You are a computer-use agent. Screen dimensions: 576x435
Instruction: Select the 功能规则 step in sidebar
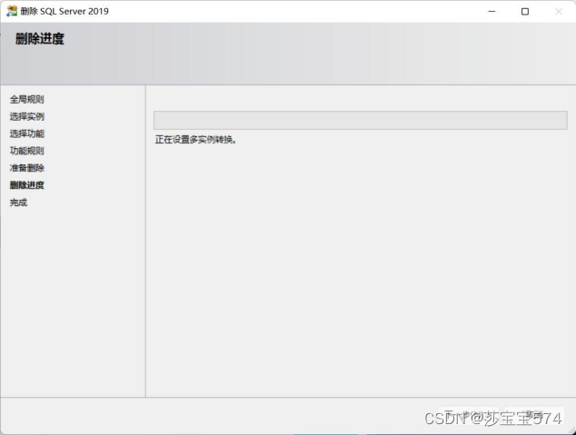[x=27, y=151]
